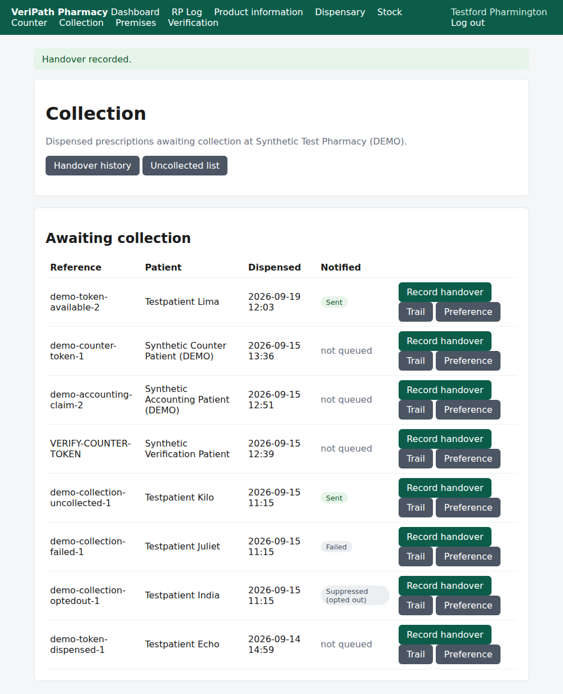Open the Handover history page
Image resolution: width=563 pixels, height=694 pixels.
[92, 165]
